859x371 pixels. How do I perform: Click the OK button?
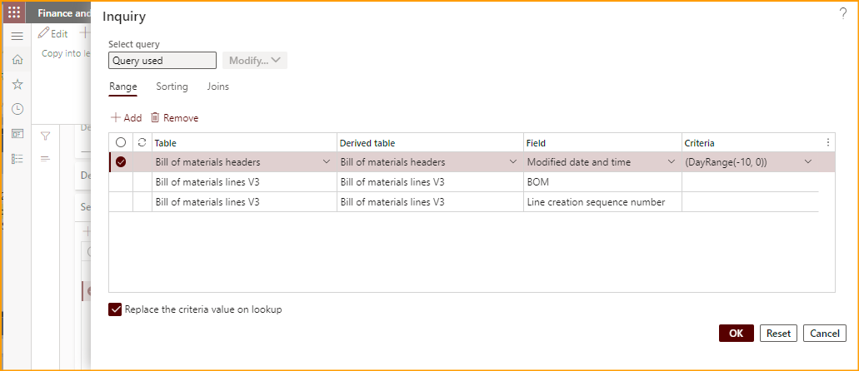pyautogui.click(x=736, y=334)
